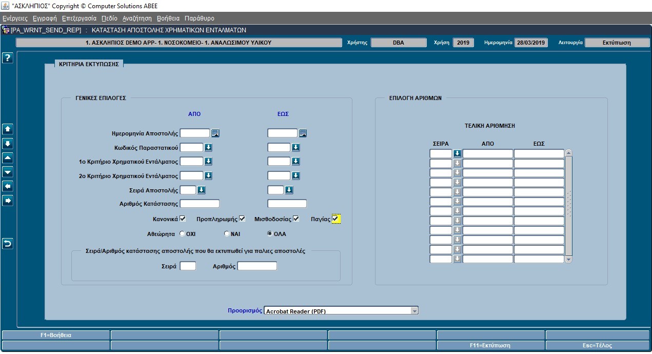Click the Χρήστης value DBA
The width and height of the screenshot is (652, 354).
[399, 43]
